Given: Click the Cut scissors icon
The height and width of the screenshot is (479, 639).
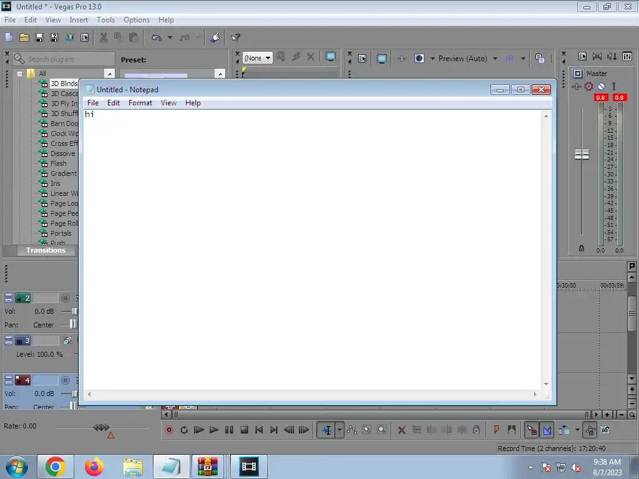Looking at the screenshot, I should pos(104,37).
